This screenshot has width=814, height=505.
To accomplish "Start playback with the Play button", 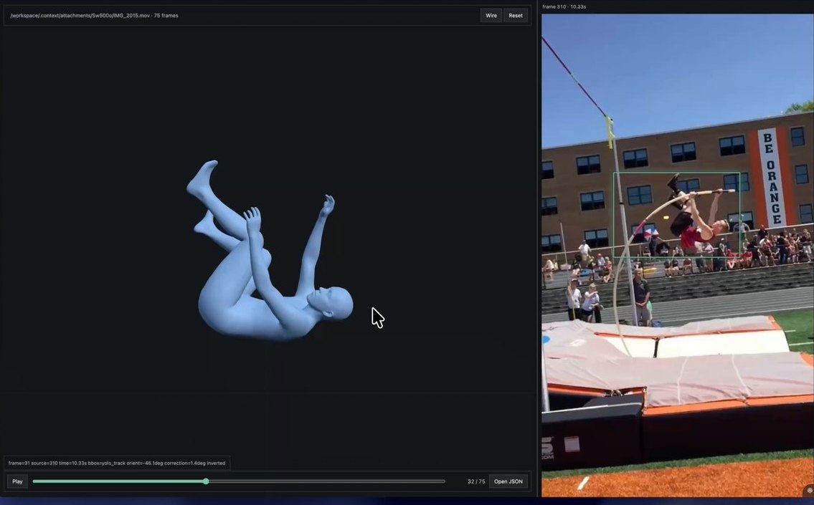I will coord(17,481).
